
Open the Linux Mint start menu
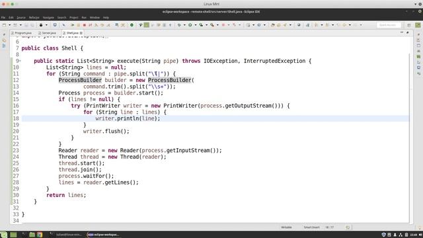point(3,235)
